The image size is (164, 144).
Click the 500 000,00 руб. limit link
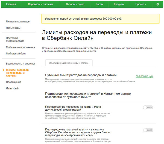(x=144, y=76)
